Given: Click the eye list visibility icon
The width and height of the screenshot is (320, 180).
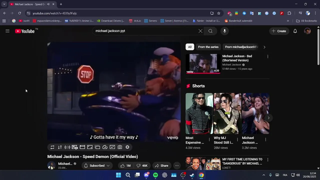Looking at the screenshot, I should (x=75, y=147).
